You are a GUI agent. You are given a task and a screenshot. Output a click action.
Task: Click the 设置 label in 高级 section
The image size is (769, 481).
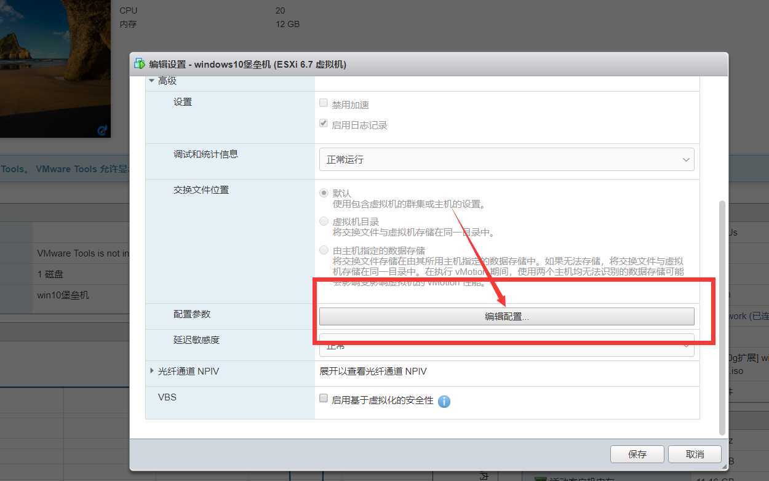(183, 101)
